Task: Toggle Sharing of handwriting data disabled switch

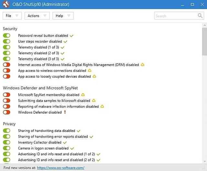Action: coord(6,131)
